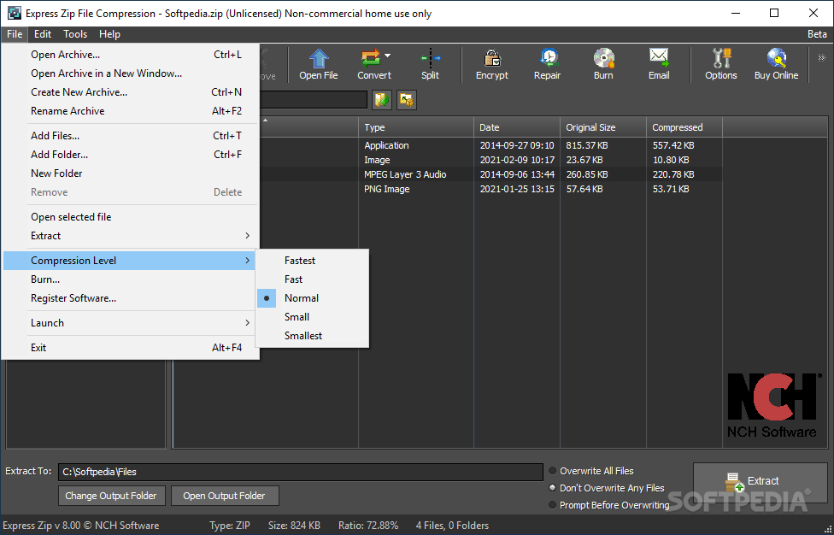Click the date 2021-02-09 10:17
834x535 pixels.
click(517, 160)
